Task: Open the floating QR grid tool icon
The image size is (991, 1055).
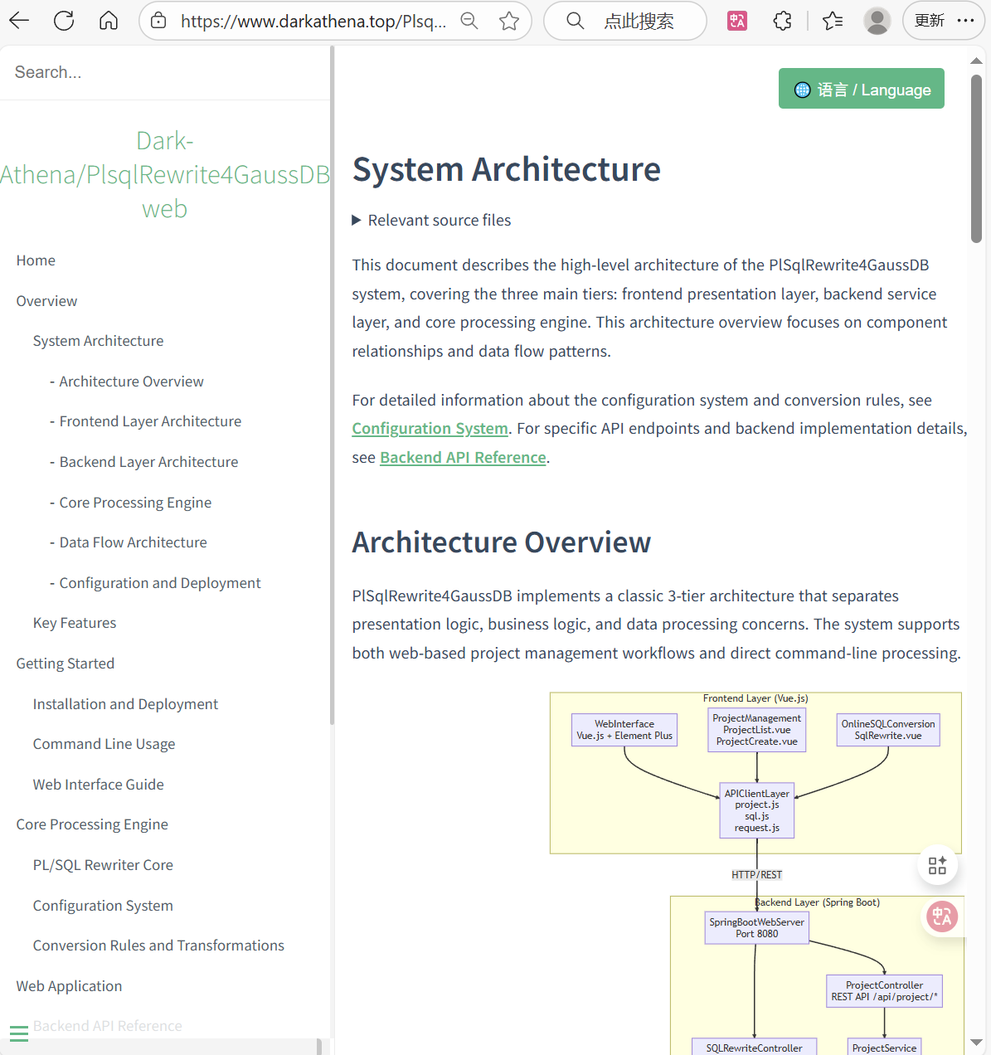Action: 938,866
